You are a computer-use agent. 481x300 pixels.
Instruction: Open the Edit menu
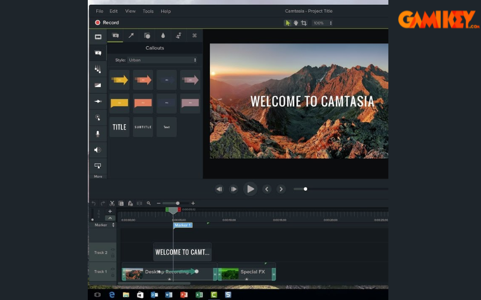tap(114, 11)
